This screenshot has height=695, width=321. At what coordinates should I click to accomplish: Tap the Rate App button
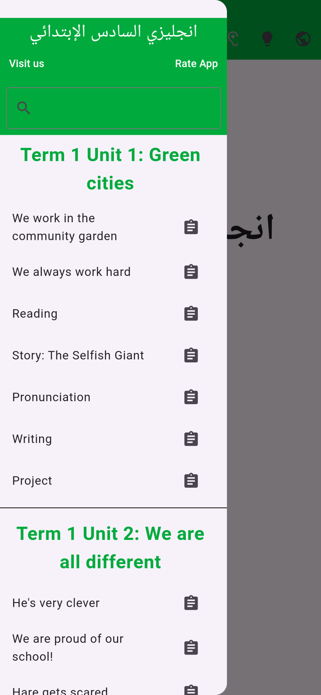tap(196, 64)
